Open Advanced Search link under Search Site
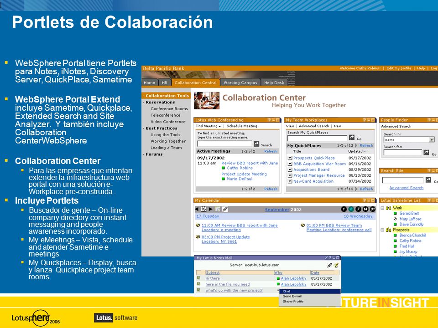This screenshot has height=328, width=438. (x=406, y=188)
